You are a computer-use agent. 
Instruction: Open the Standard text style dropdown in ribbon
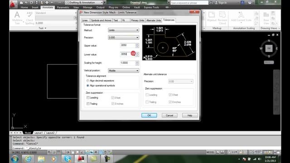pos(56,13)
